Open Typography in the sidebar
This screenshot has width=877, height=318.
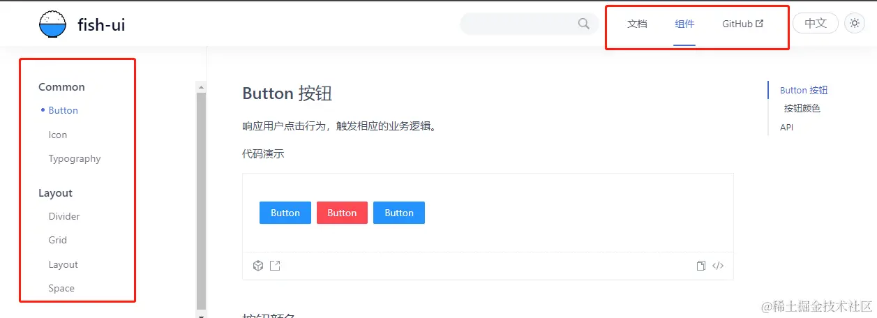click(75, 158)
